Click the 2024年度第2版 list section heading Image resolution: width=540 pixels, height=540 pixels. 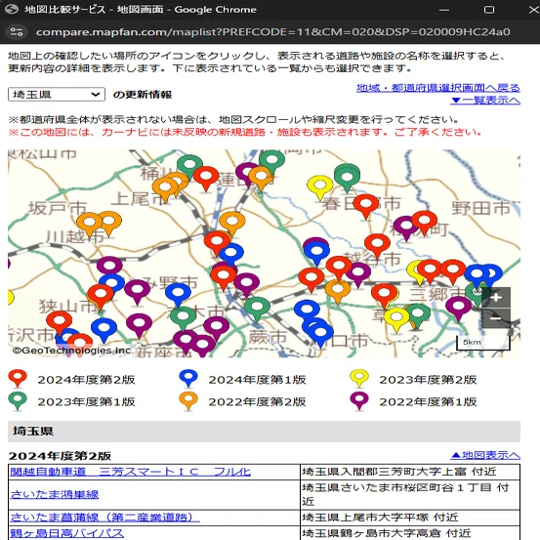(x=60, y=456)
